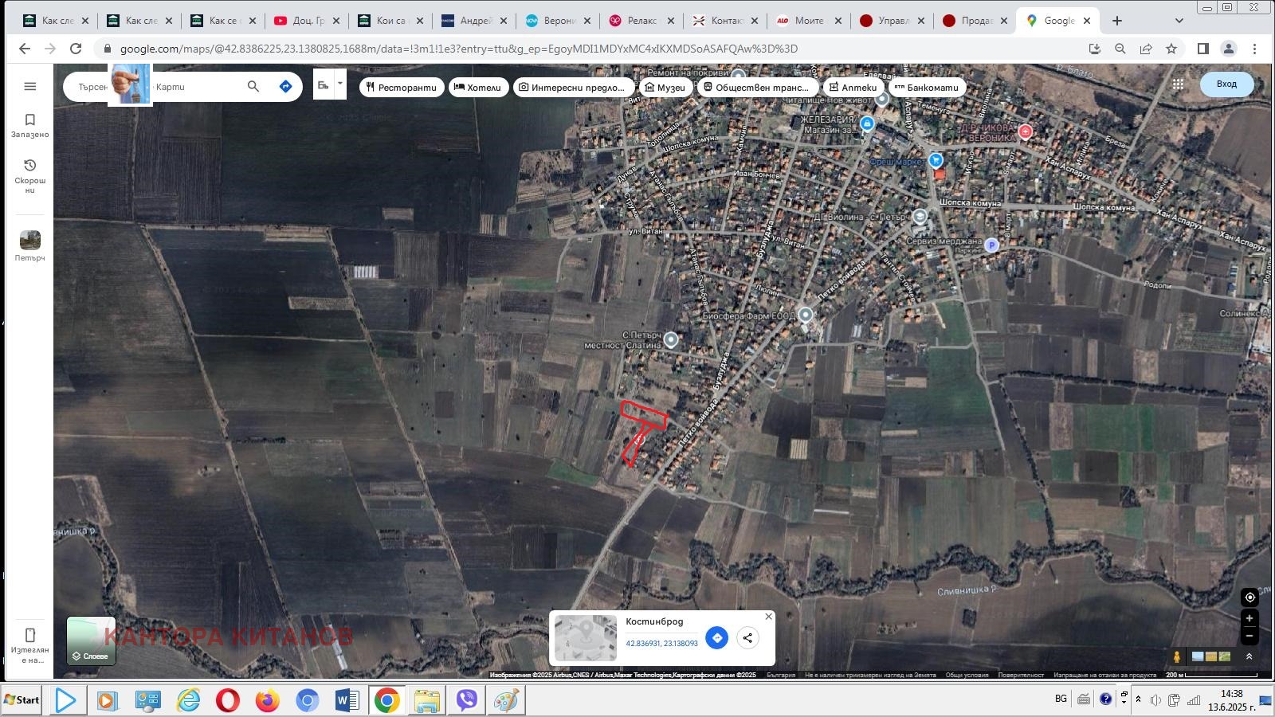Open the Google apps grid
This screenshot has width=1275, height=717.
(1178, 84)
